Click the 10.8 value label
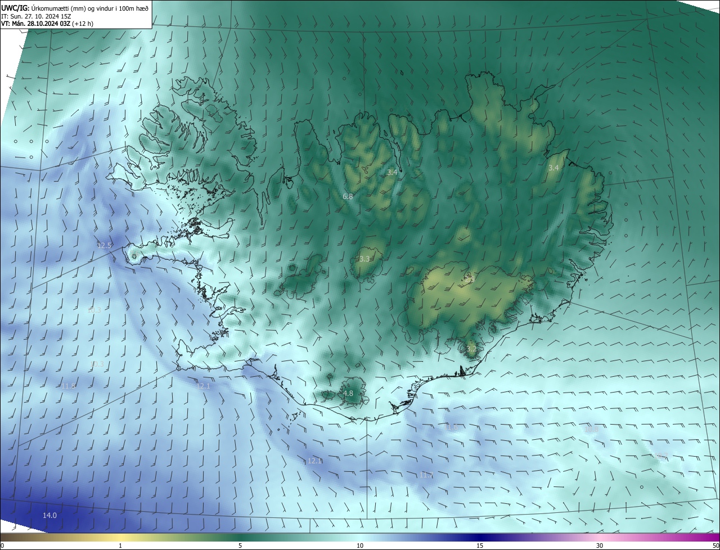Viewport: 720px width, 550px height. 592,429
